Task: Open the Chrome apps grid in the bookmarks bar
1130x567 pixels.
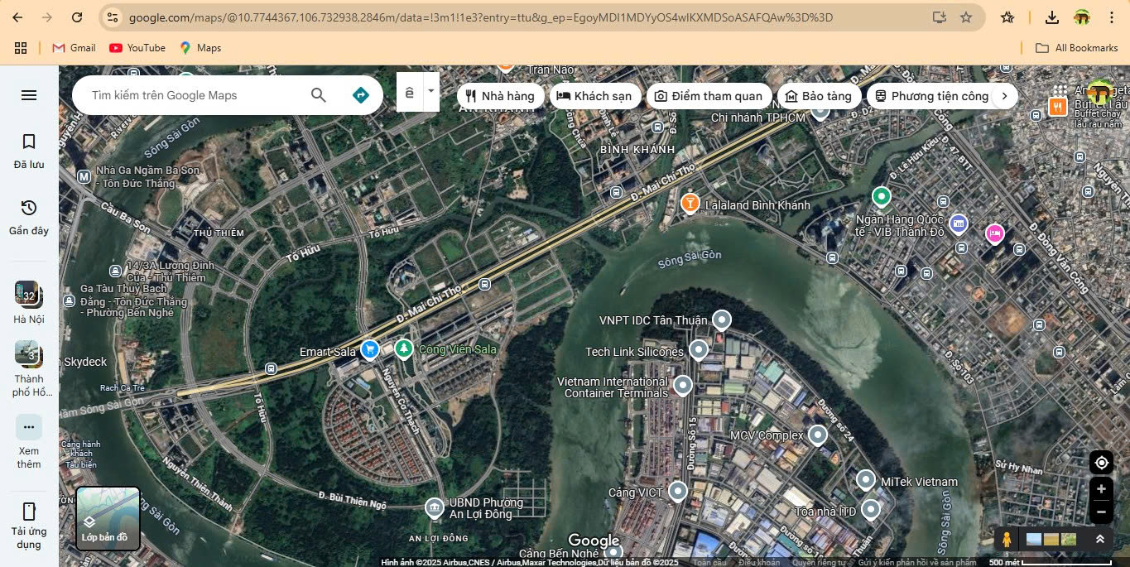Action: (x=21, y=48)
